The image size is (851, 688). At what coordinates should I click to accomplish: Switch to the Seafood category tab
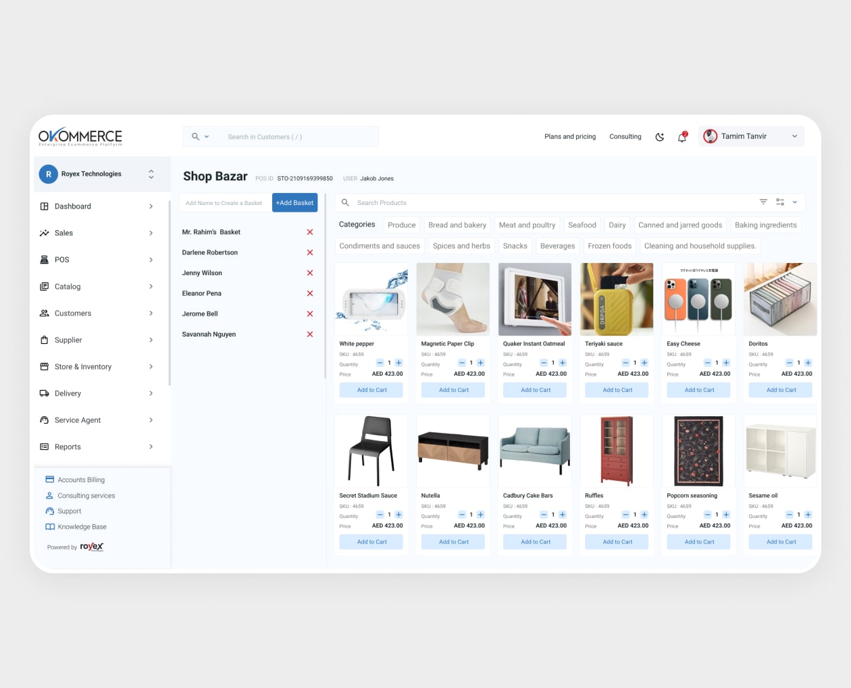(x=582, y=225)
